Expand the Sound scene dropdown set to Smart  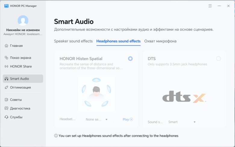(x=182, y=122)
